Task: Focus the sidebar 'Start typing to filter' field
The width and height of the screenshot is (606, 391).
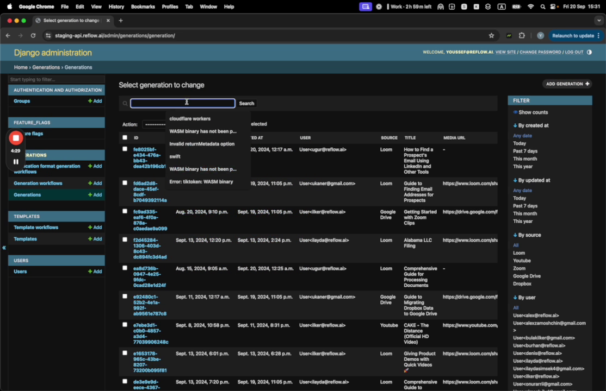Action: [x=56, y=80]
